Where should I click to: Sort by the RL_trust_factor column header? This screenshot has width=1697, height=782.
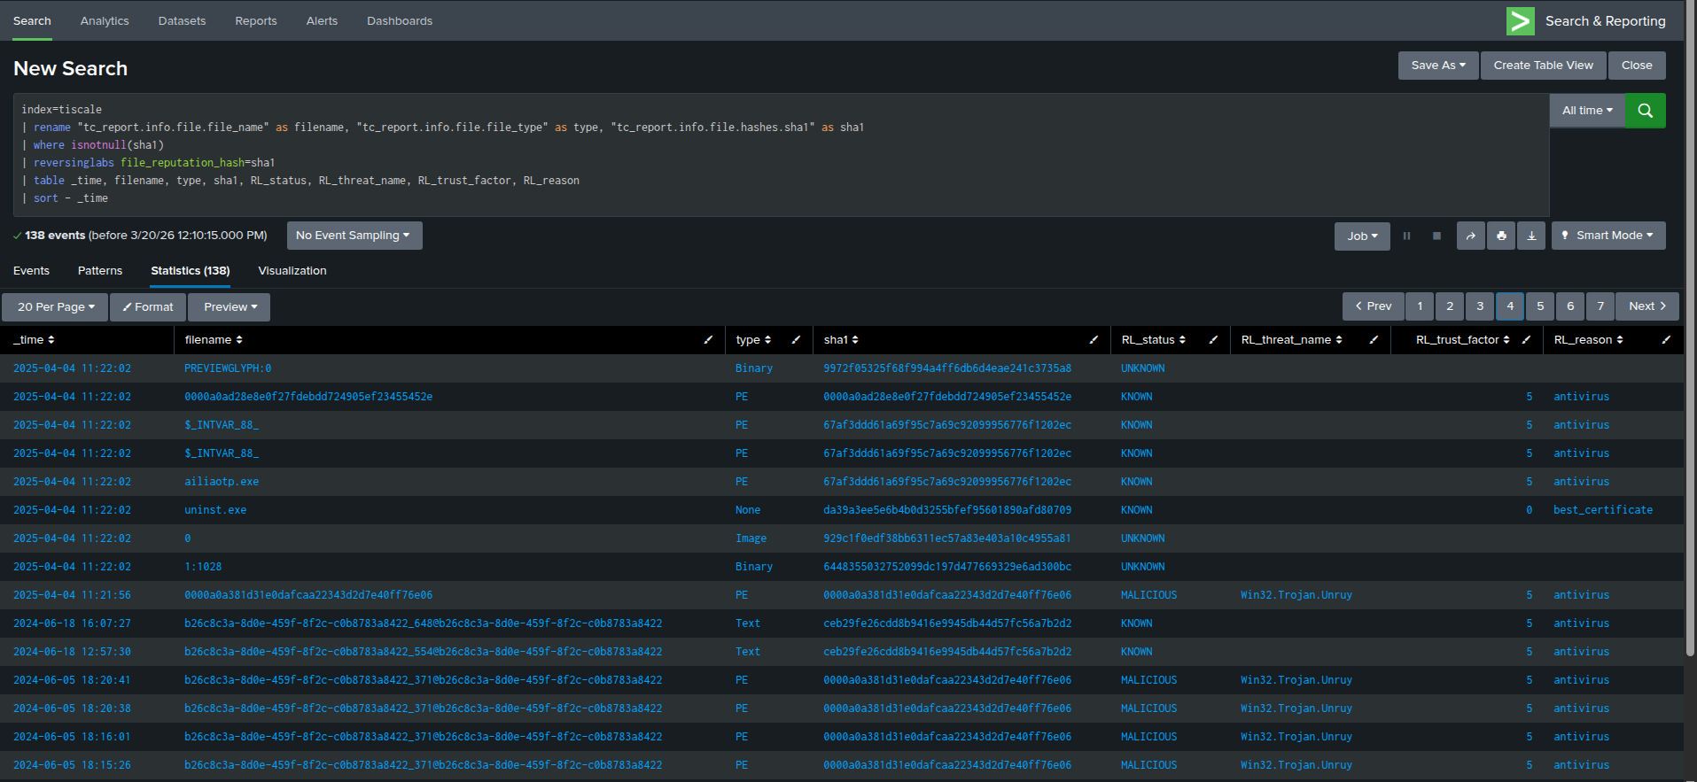coord(1462,340)
